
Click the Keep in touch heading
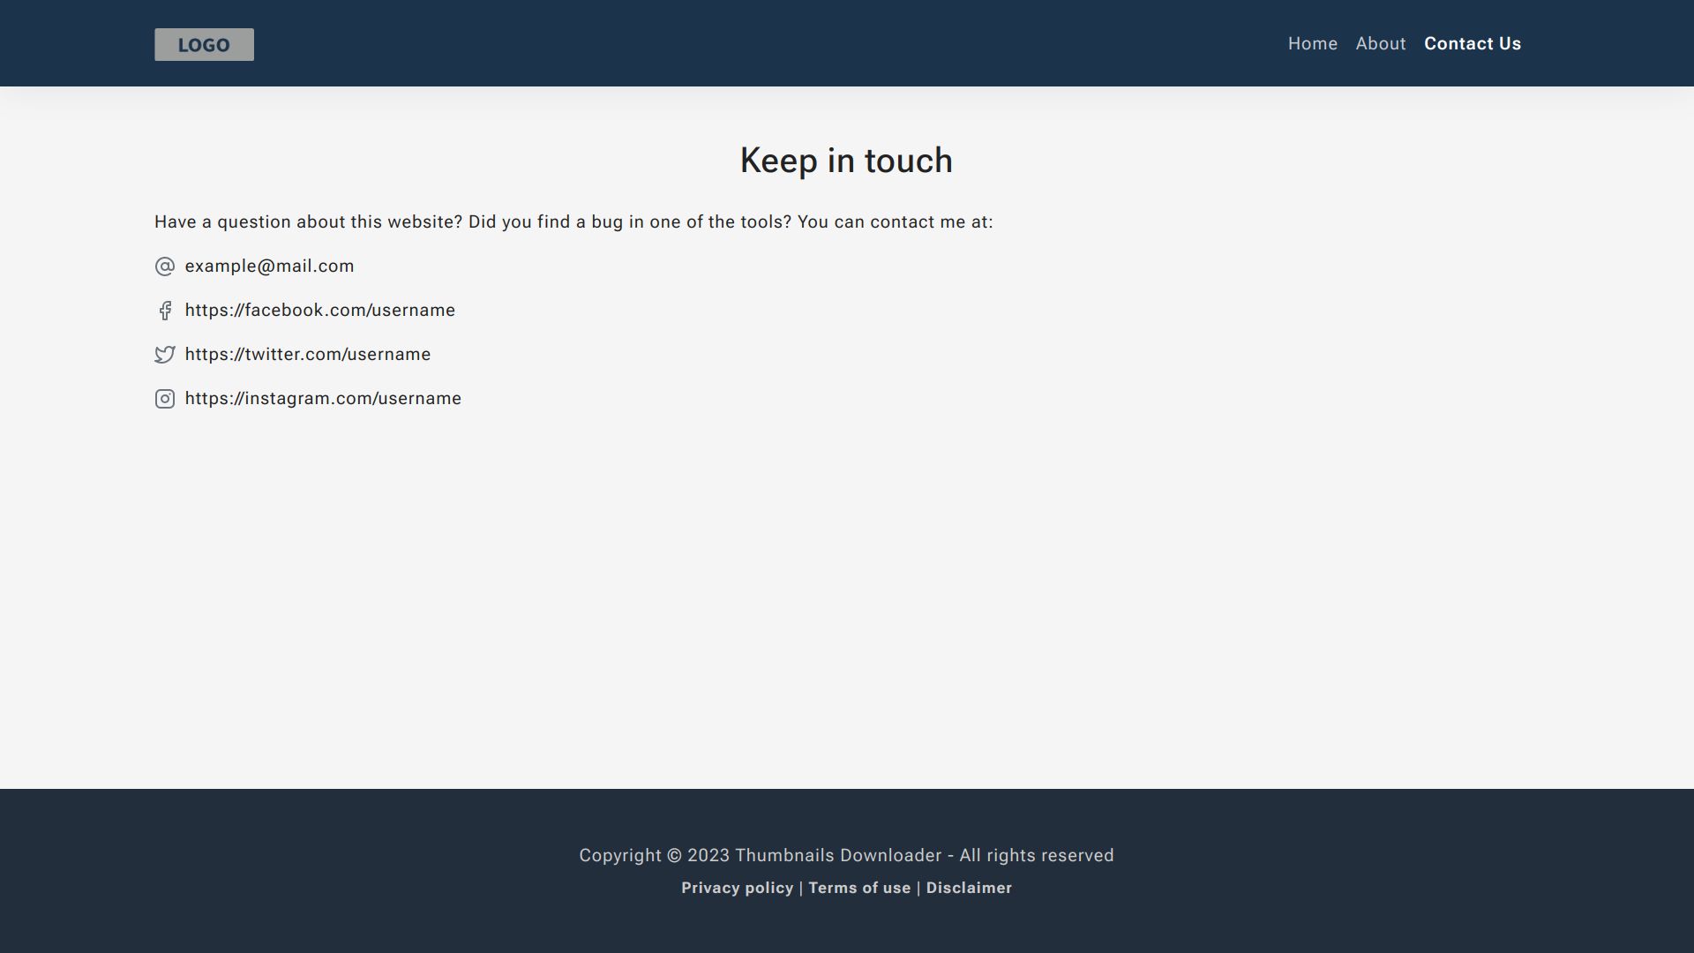(846, 161)
